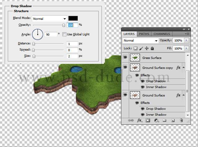Collapse the Layers panel to icons

pos(184,29)
